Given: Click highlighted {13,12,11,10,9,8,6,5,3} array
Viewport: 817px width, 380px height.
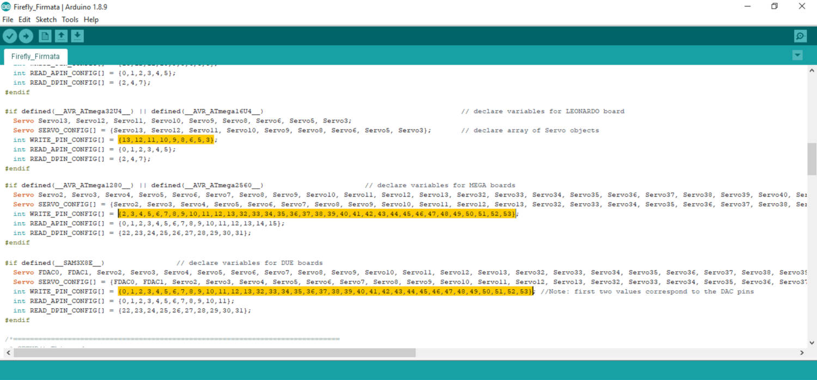Looking at the screenshot, I should point(167,140).
